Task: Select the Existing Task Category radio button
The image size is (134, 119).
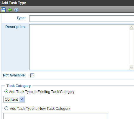Action: tap(6, 92)
